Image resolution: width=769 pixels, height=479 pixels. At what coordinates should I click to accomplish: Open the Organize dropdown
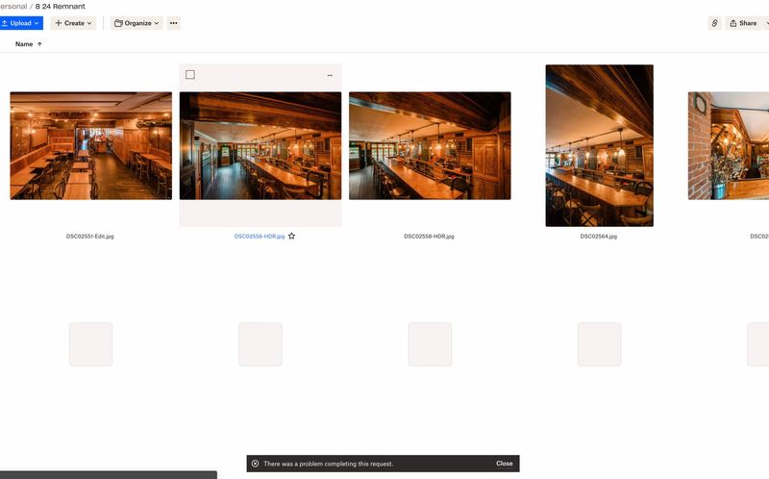point(136,23)
